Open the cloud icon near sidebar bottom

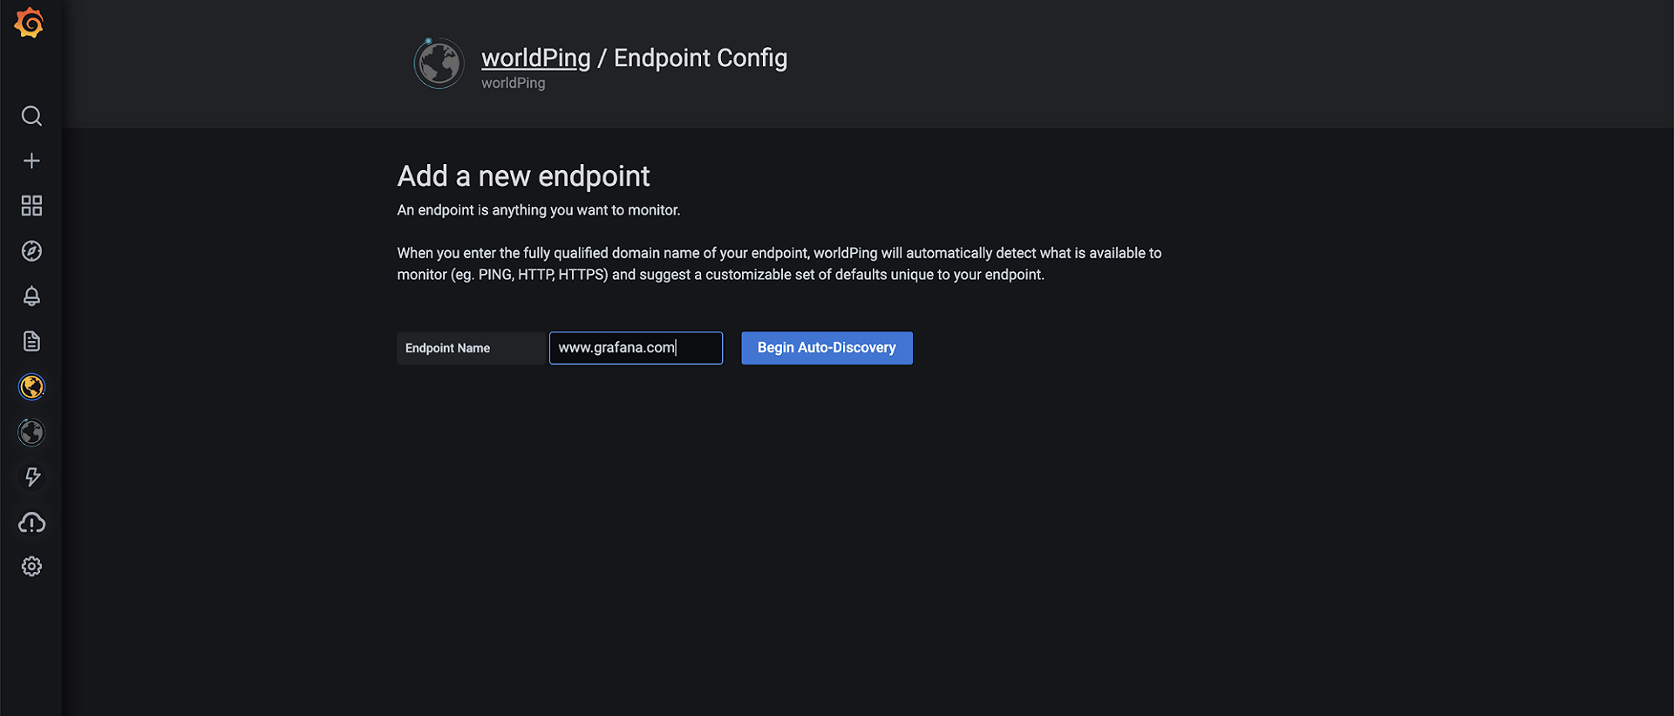point(31,522)
